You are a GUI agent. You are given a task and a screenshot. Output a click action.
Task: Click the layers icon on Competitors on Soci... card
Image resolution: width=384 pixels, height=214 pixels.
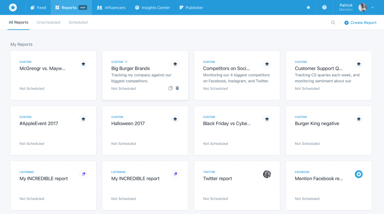(267, 64)
